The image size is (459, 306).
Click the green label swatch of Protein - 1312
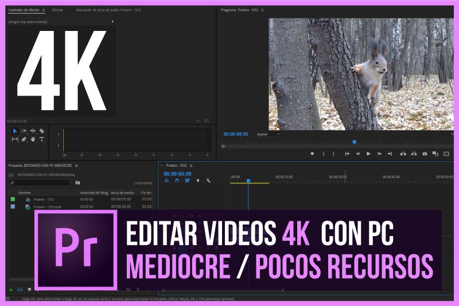click(13, 199)
